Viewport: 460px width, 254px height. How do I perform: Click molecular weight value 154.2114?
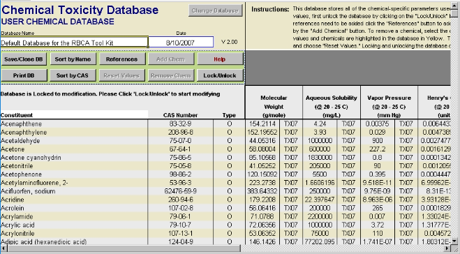[262, 124]
